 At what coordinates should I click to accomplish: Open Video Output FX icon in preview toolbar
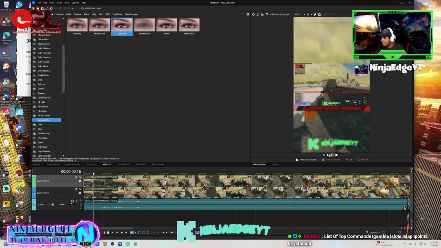pos(262,14)
